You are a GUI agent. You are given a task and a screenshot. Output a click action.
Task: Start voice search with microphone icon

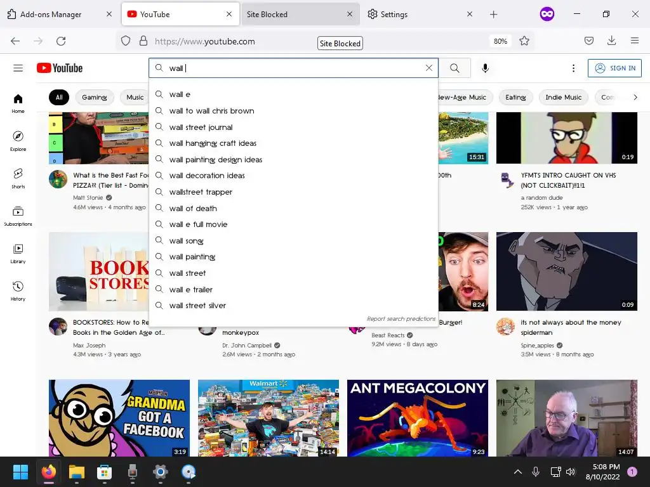485,68
